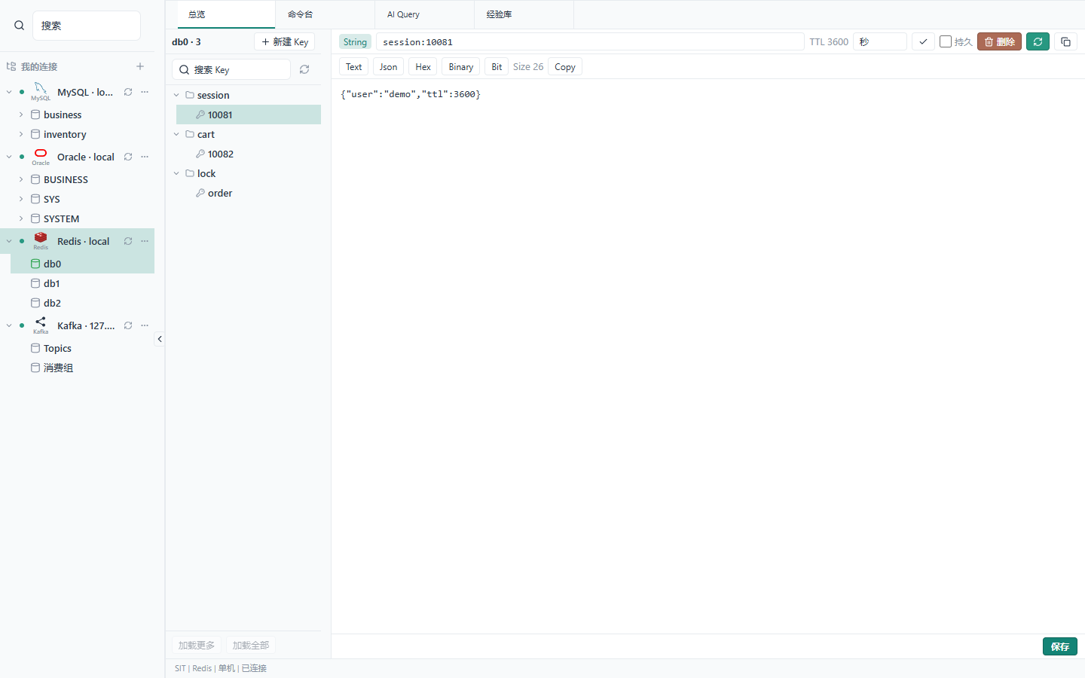Toggle the 持久 persist checkbox
Image resolution: width=1085 pixels, height=678 pixels.
[946, 41]
